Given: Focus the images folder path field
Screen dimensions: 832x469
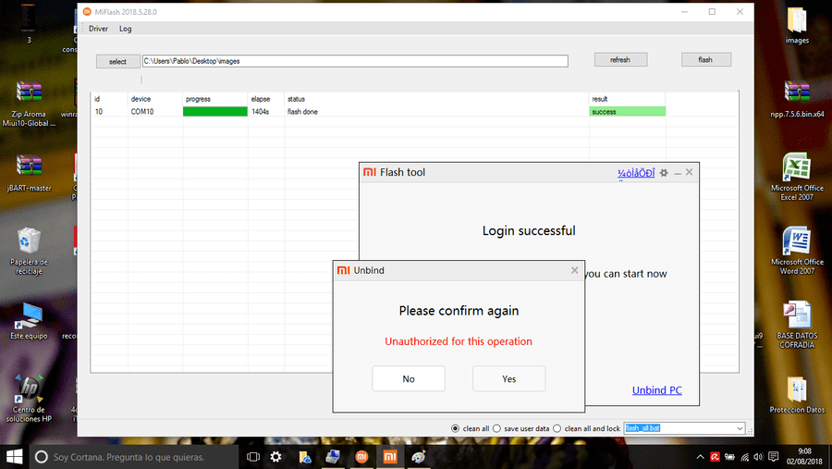Looking at the screenshot, I should 355,61.
